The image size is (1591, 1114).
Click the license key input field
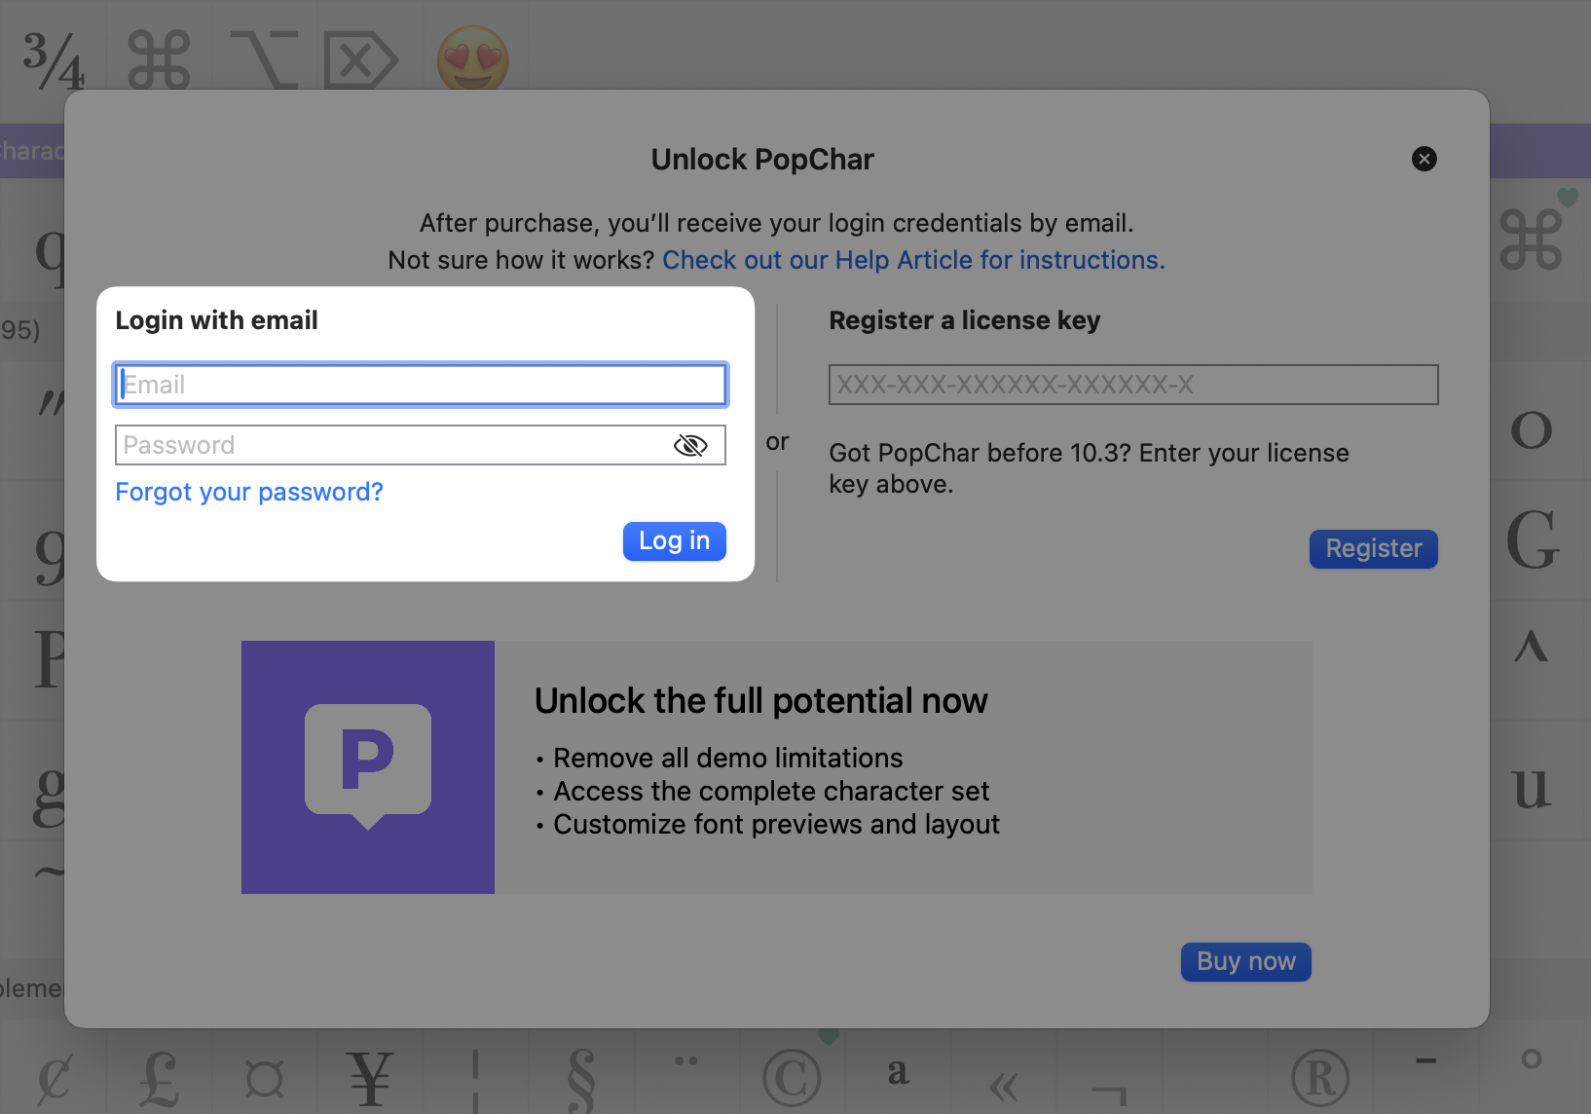pyautogui.click(x=1132, y=385)
